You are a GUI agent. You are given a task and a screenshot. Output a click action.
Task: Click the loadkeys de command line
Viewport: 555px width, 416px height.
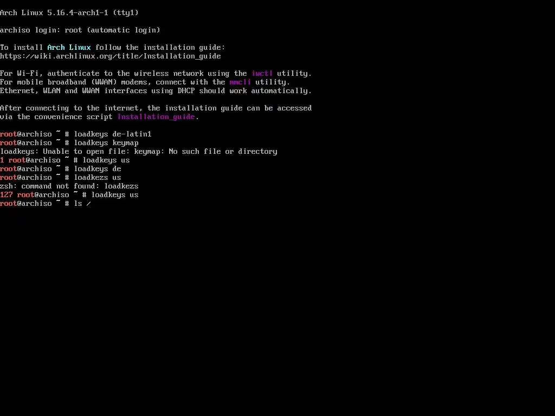(61, 169)
